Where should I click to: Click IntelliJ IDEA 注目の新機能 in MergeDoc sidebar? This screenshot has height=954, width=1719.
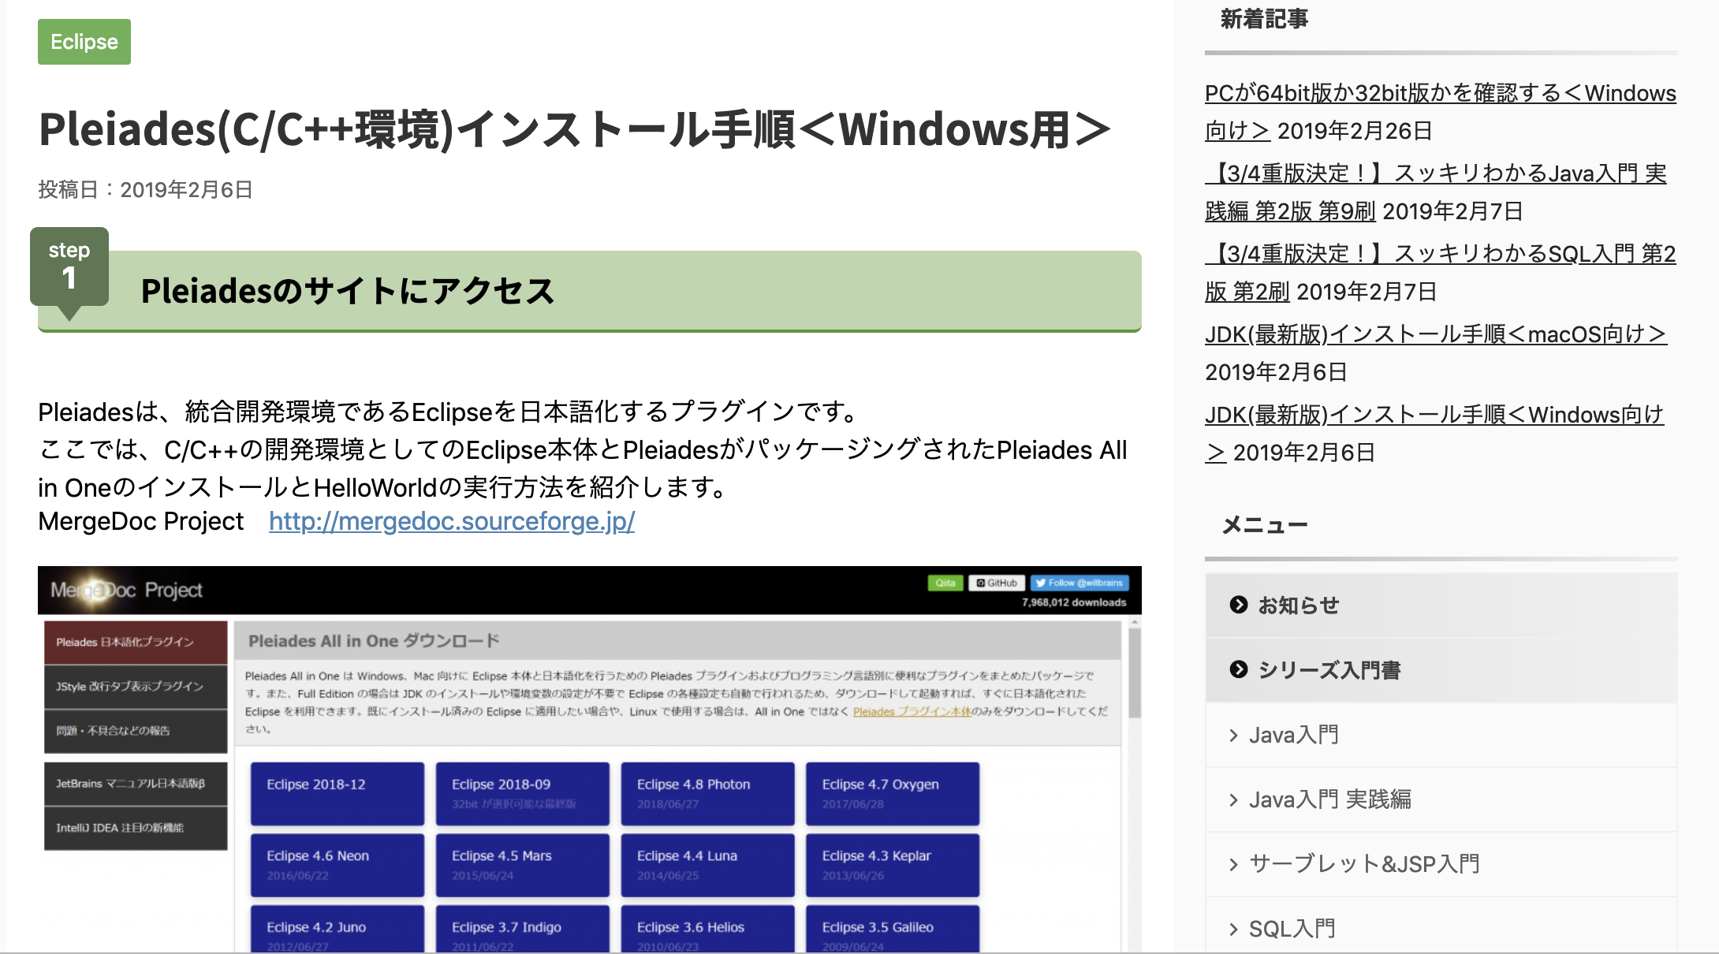pyautogui.click(x=136, y=828)
